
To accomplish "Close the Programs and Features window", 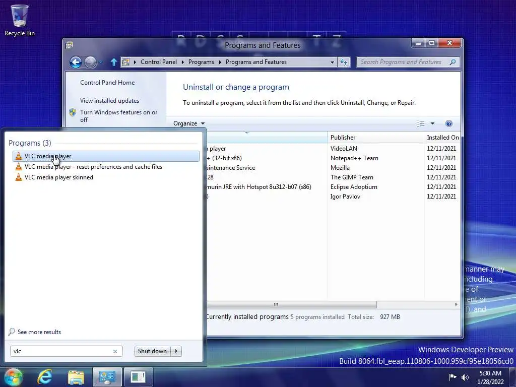I will 449,43.
